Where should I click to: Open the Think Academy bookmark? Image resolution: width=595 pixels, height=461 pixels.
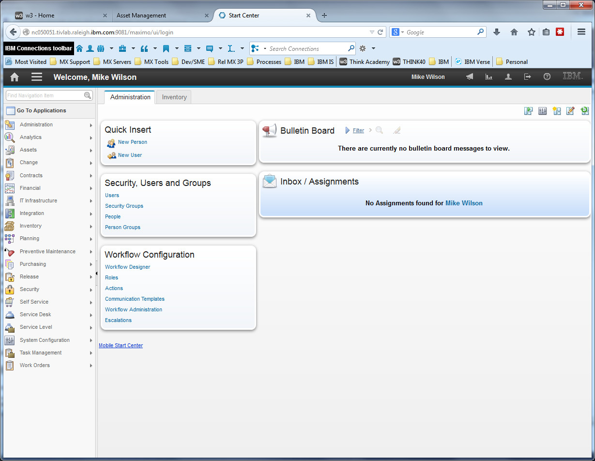tap(365, 61)
